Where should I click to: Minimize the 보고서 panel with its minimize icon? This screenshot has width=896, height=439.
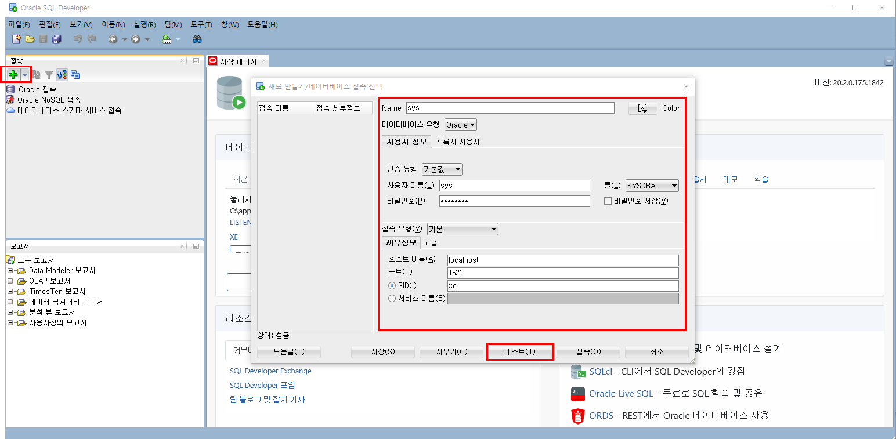(x=196, y=246)
